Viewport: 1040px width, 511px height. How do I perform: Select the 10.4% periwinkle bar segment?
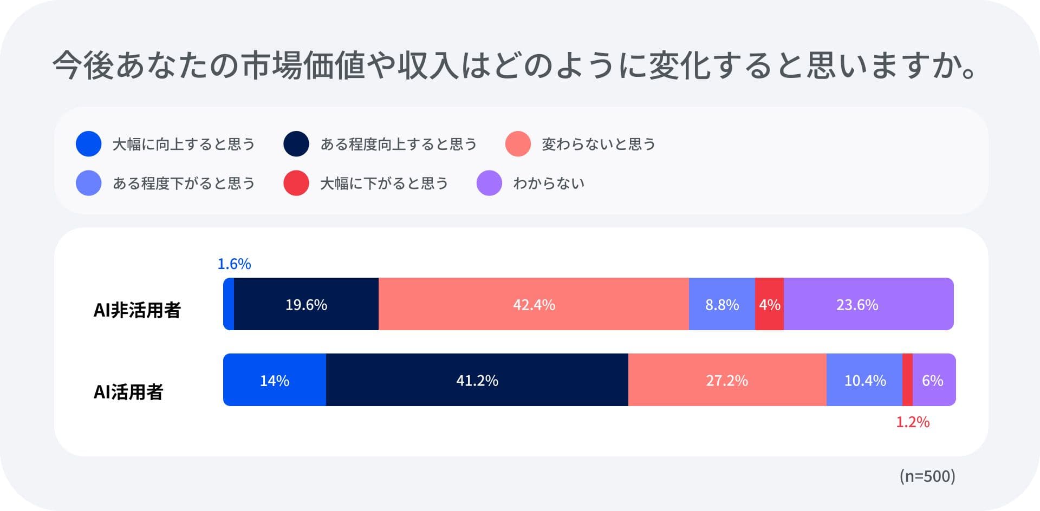coord(864,380)
